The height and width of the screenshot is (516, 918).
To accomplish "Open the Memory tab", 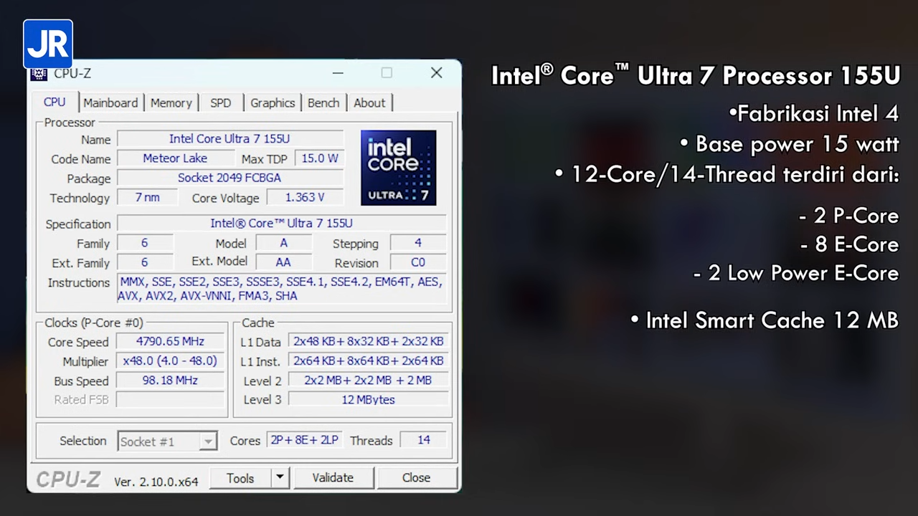I will click(171, 103).
